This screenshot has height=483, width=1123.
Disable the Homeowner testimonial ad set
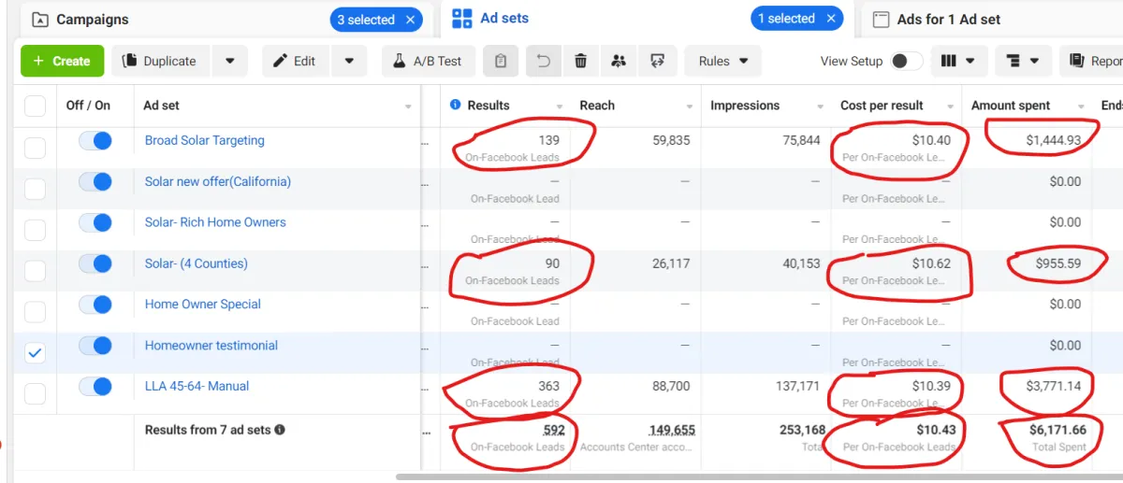95,346
